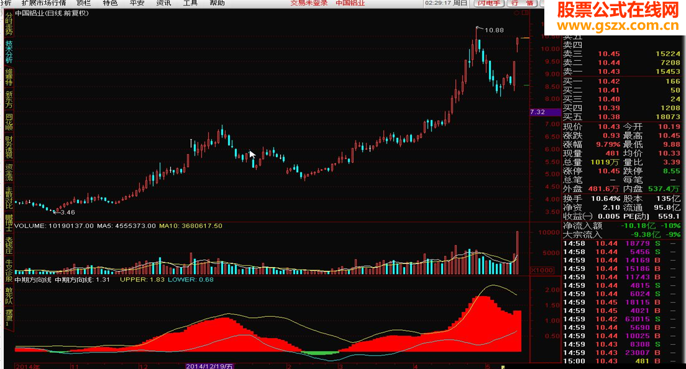Screen dimensions: 686x369
Task: Click the 卖一 ask row at 10.43
Action: coord(621,71)
